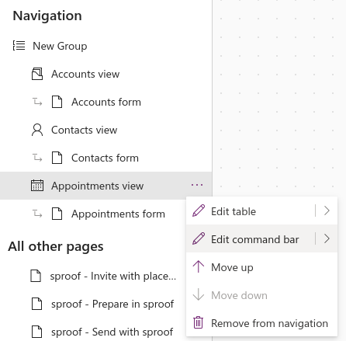Click the Move up arrow icon
This screenshot has width=346, height=341.
(199, 266)
